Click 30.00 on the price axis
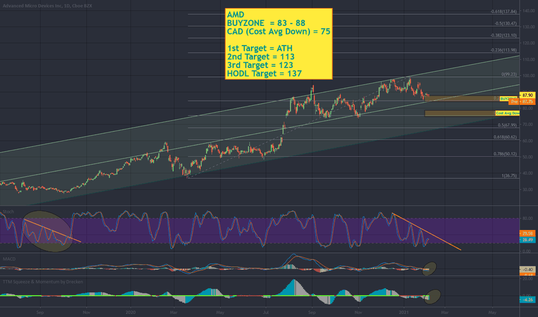 (x=528, y=190)
